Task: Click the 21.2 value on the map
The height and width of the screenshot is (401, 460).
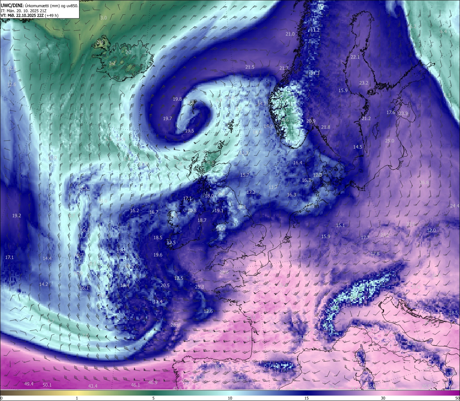Action: tap(366, 118)
